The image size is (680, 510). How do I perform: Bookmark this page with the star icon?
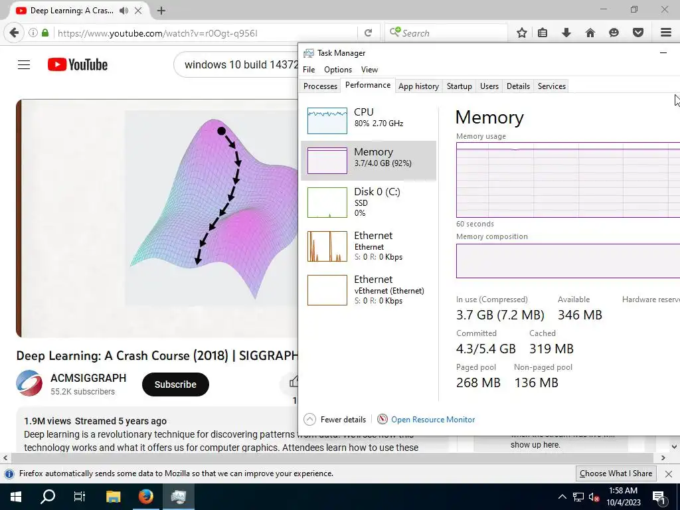(x=522, y=33)
